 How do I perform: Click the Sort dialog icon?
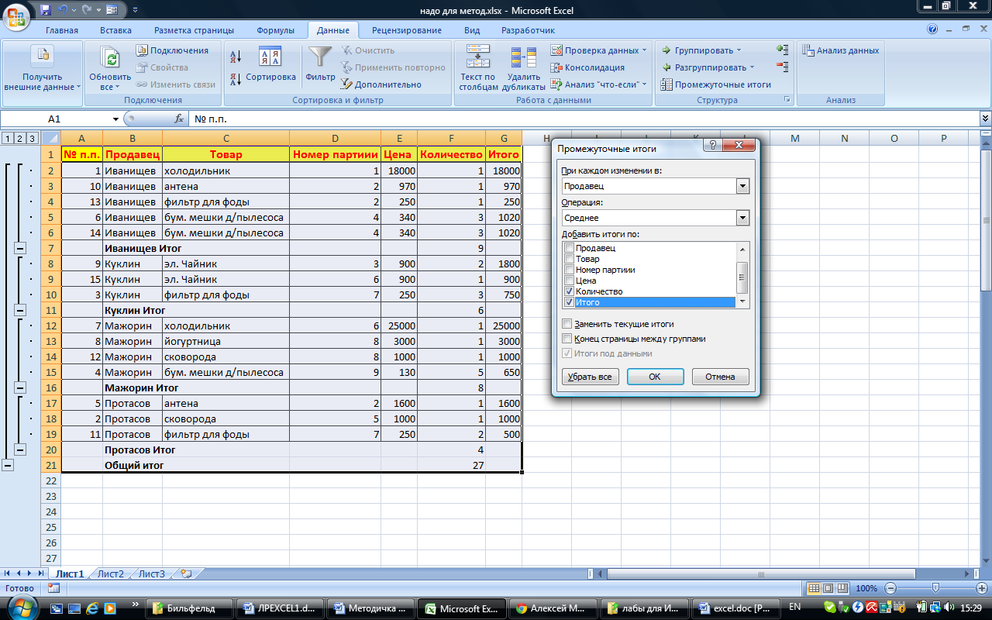[270, 59]
